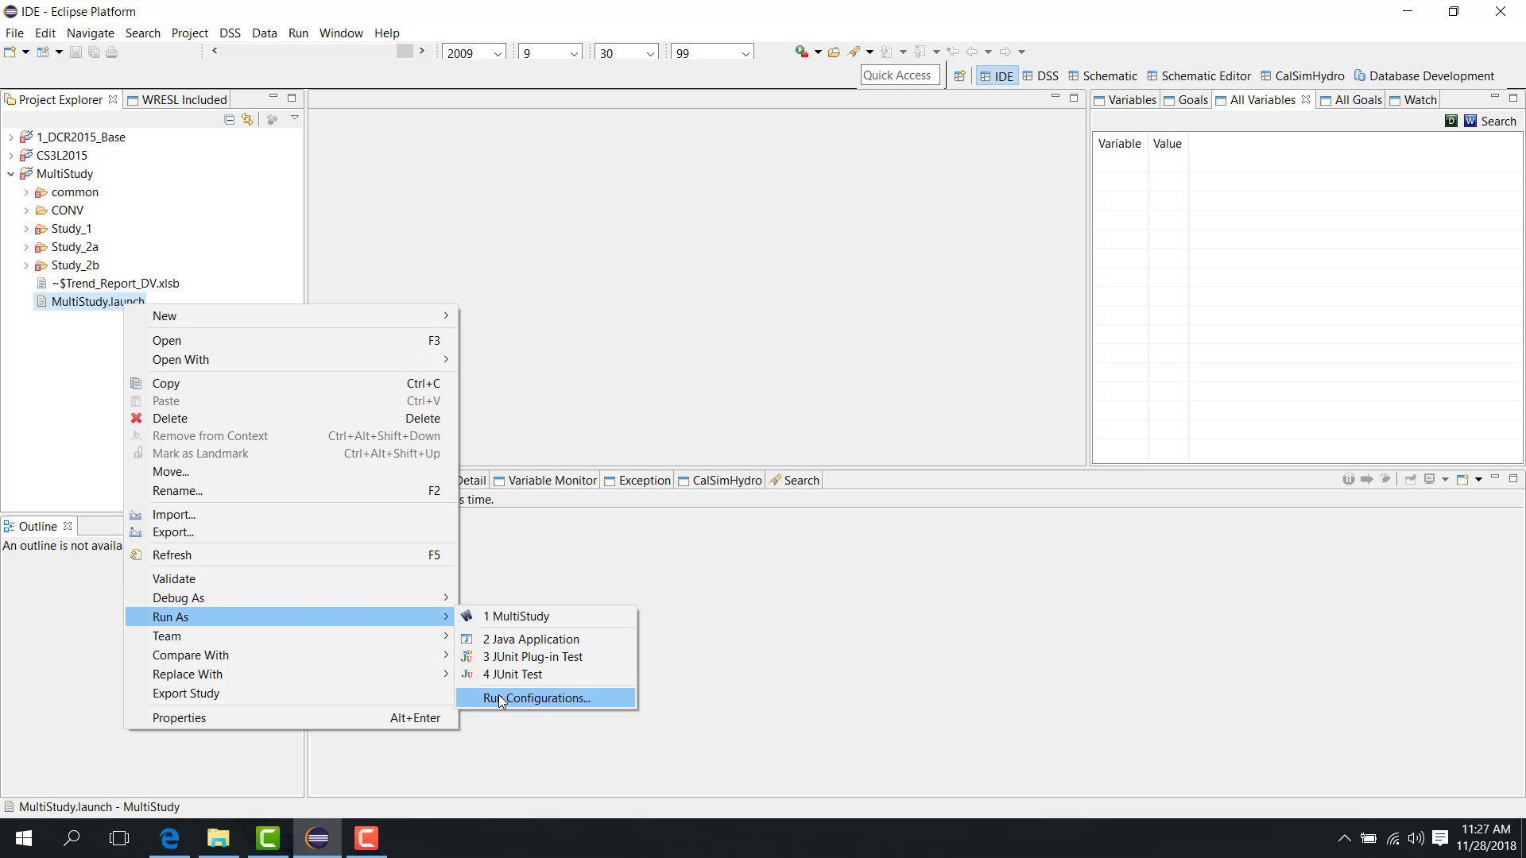Click the Run launch toolbar icon
1526x858 pixels.
click(801, 52)
